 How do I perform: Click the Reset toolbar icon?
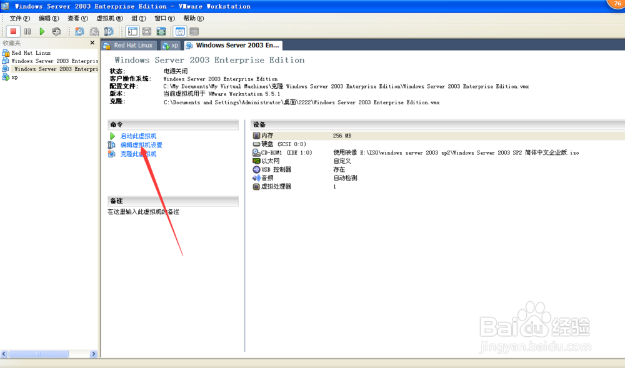click(x=56, y=31)
